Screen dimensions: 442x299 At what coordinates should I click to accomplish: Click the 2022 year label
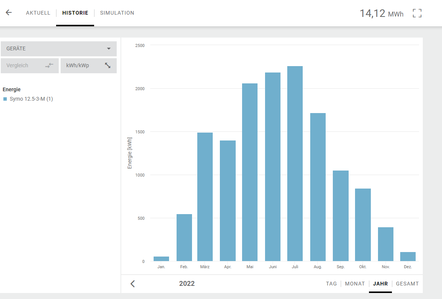[187, 284]
